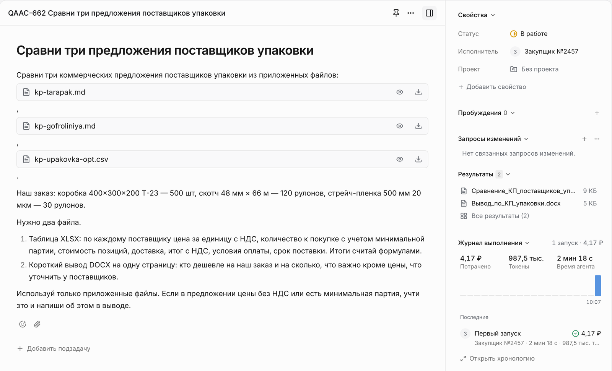Viewport: 612px width, 371px height.
Task: Click the 1 запуск · 4,17 ₽ summary
Action: (577, 243)
